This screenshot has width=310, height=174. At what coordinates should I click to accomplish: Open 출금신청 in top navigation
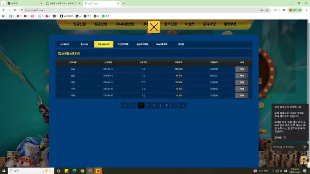(101, 24)
